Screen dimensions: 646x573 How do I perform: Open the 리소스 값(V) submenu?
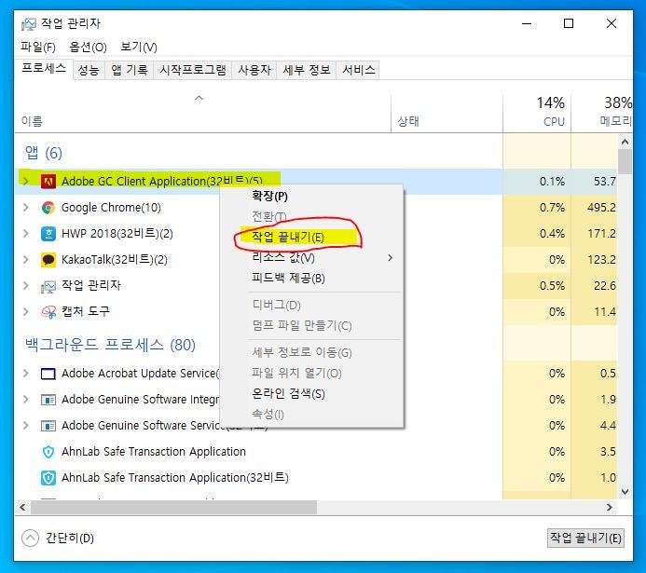312,258
